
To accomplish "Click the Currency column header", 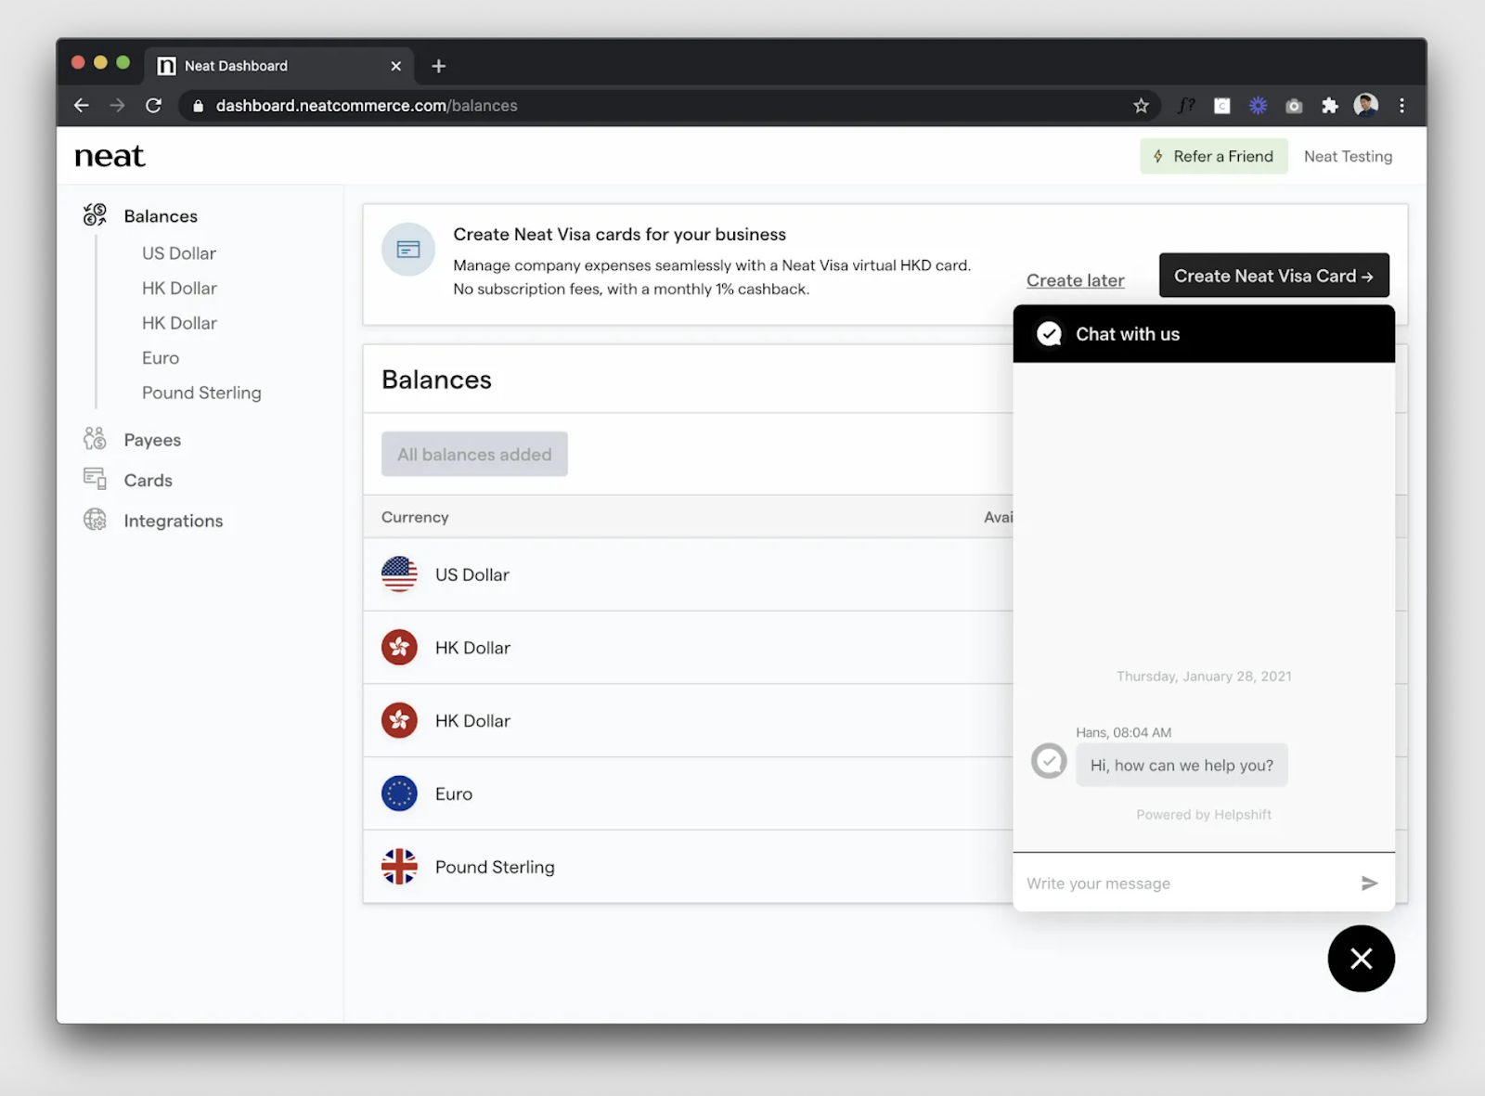I will [x=415, y=517].
